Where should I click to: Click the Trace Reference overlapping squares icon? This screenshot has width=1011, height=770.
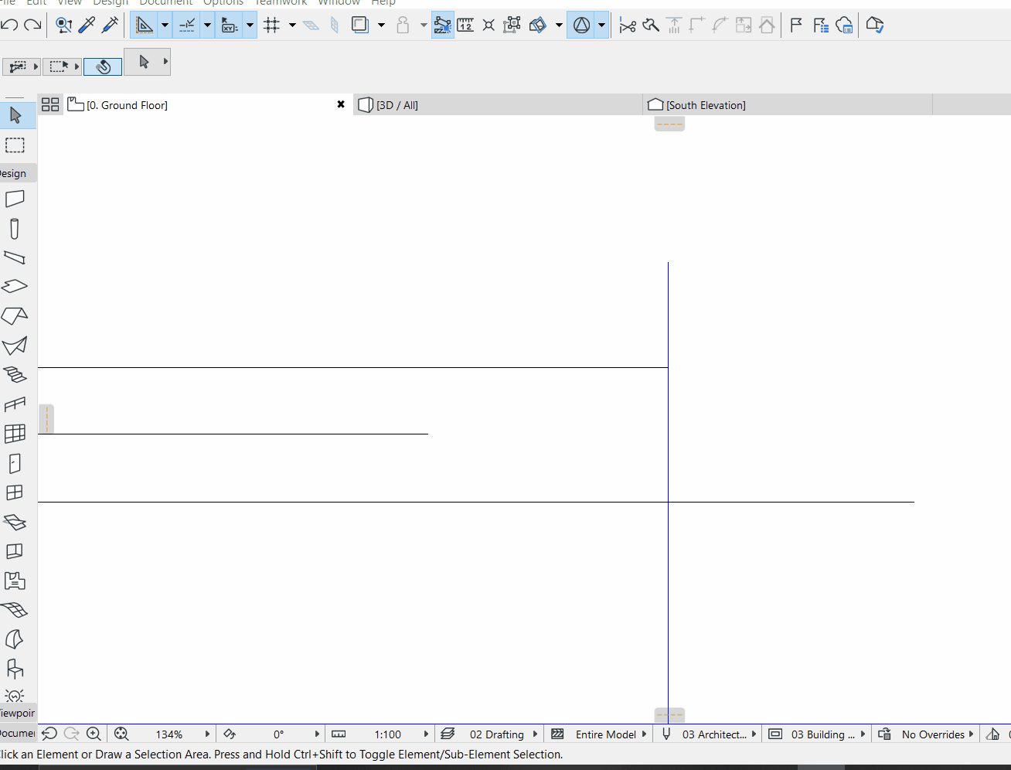[360, 25]
